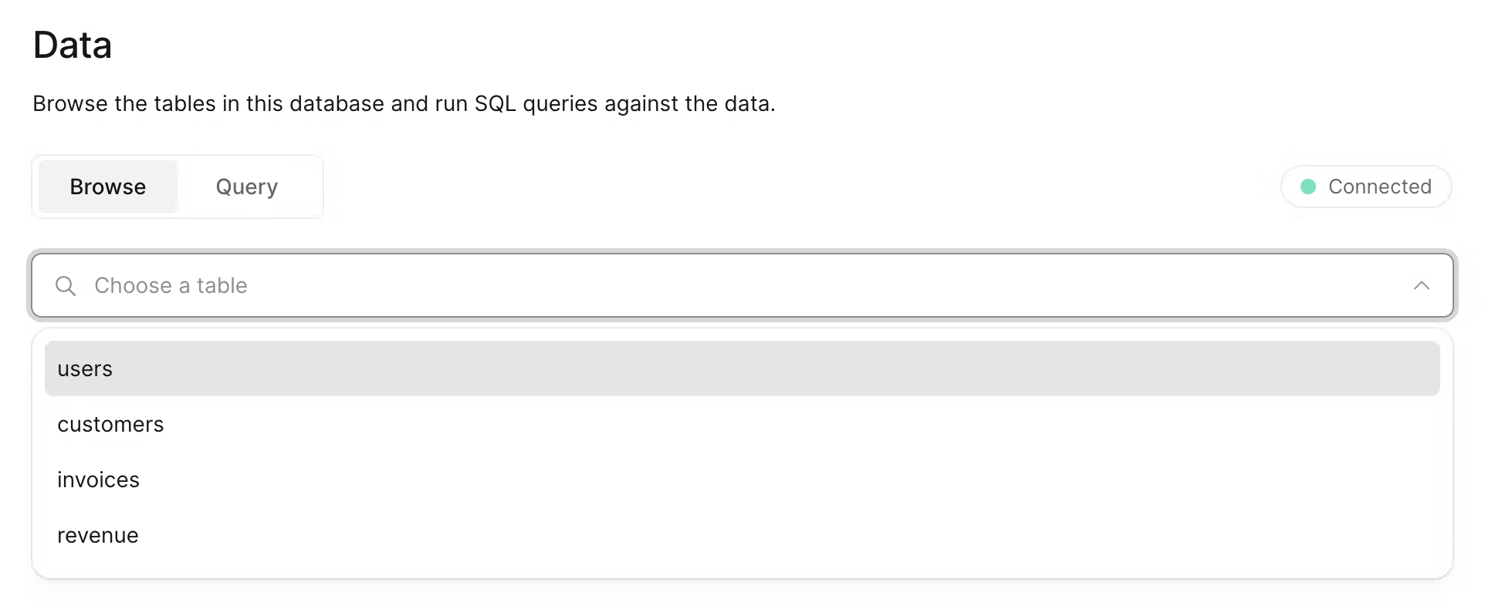Select the invoices table

98,479
